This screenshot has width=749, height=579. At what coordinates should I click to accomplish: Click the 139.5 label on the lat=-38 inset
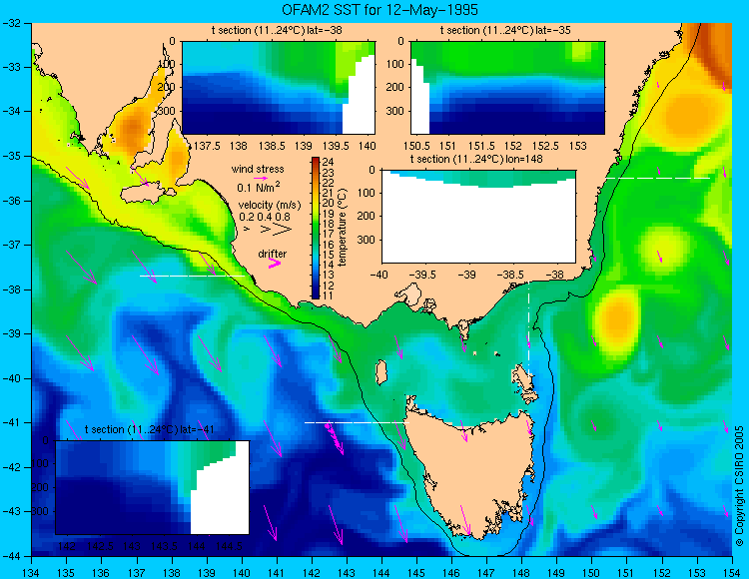[x=337, y=146]
